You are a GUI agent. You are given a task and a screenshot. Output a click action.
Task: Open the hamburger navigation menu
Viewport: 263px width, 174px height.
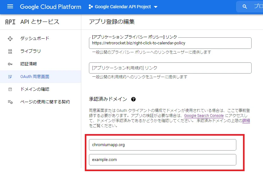[10, 7]
